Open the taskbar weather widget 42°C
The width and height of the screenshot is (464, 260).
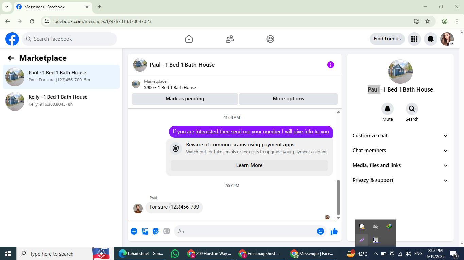(x=357, y=254)
